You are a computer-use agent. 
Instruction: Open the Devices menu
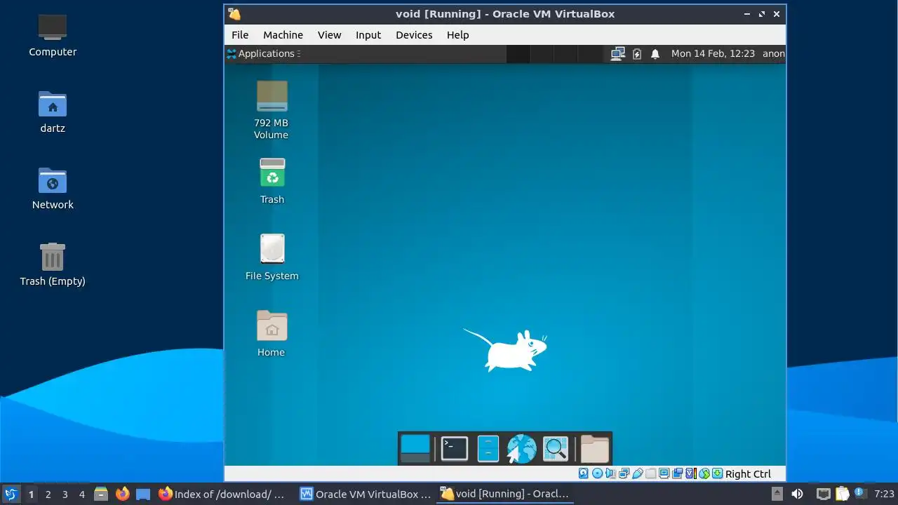(x=414, y=35)
